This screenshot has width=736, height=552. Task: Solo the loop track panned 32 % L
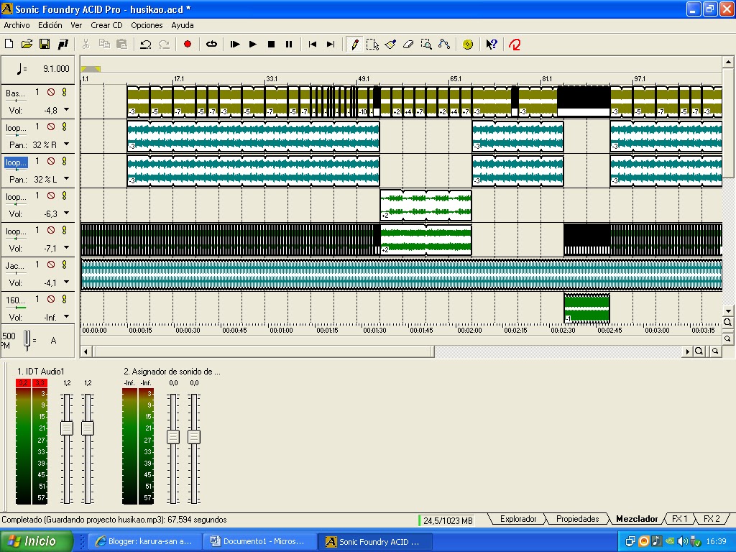[64, 162]
